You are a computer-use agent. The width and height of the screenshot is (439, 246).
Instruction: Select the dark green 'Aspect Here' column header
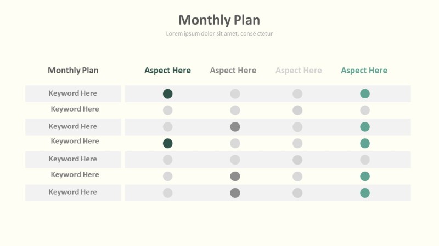[x=167, y=71]
